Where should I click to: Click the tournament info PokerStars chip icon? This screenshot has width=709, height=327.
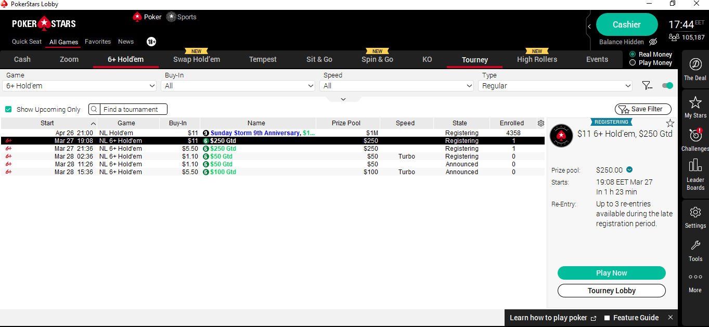561,136
